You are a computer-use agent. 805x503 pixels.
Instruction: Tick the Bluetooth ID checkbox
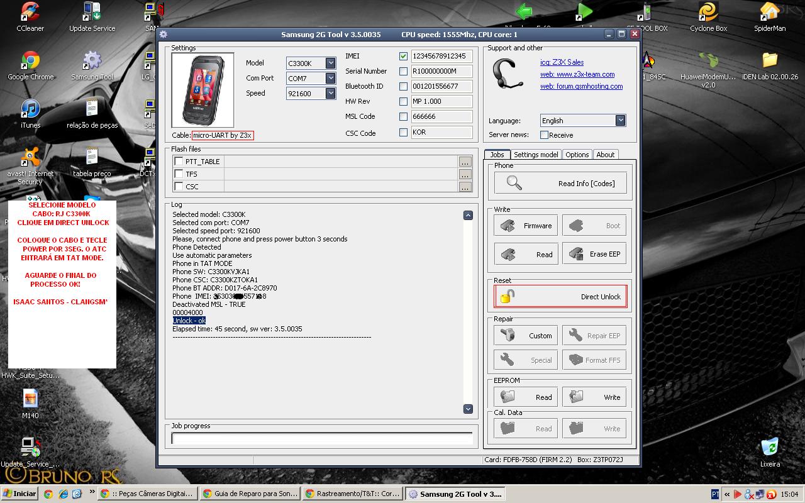coord(403,86)
